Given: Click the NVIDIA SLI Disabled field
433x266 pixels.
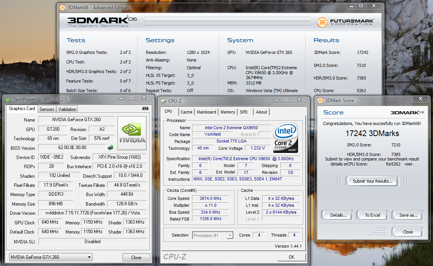Looking at the screenshot, I should [93, 242].
